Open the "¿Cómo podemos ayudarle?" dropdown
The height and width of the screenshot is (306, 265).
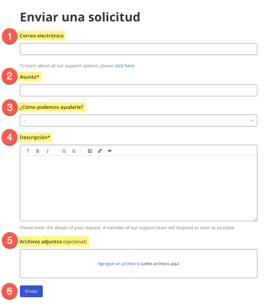(x=138, y=121)
